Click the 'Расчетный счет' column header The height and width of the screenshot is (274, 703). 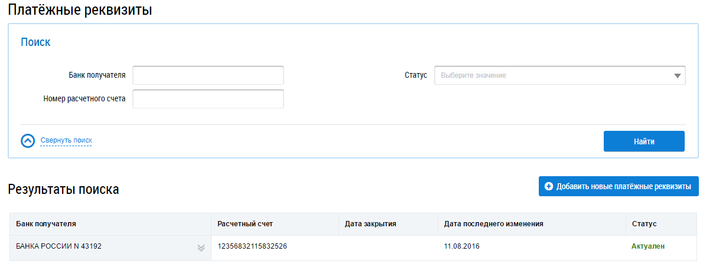tap(245, 224)
